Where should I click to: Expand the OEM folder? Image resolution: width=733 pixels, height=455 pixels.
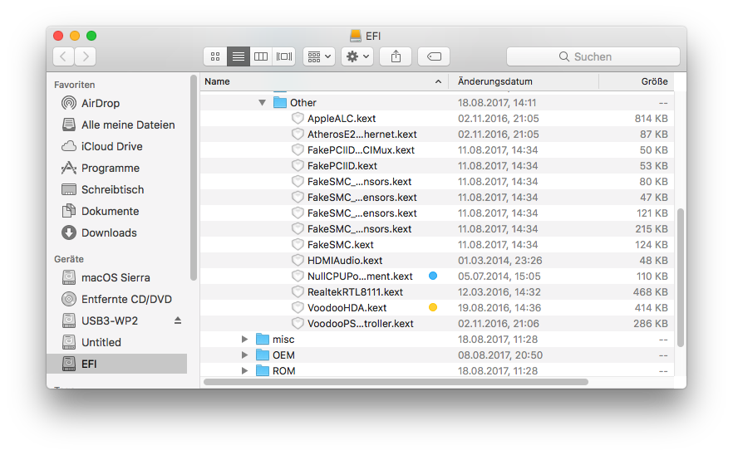coord(244,355)
